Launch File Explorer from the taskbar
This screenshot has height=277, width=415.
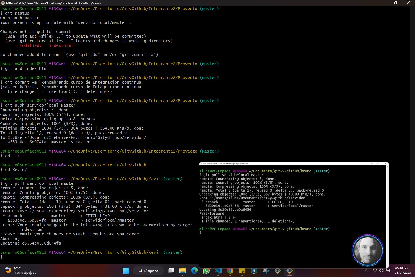(x=183, y=271)
